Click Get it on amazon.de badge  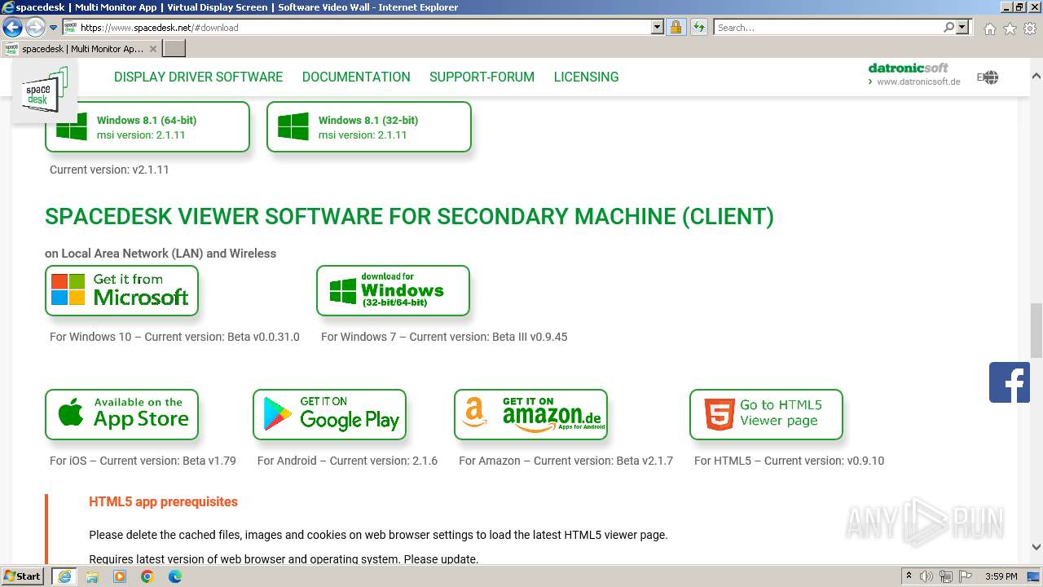click(x=530, y=414)
